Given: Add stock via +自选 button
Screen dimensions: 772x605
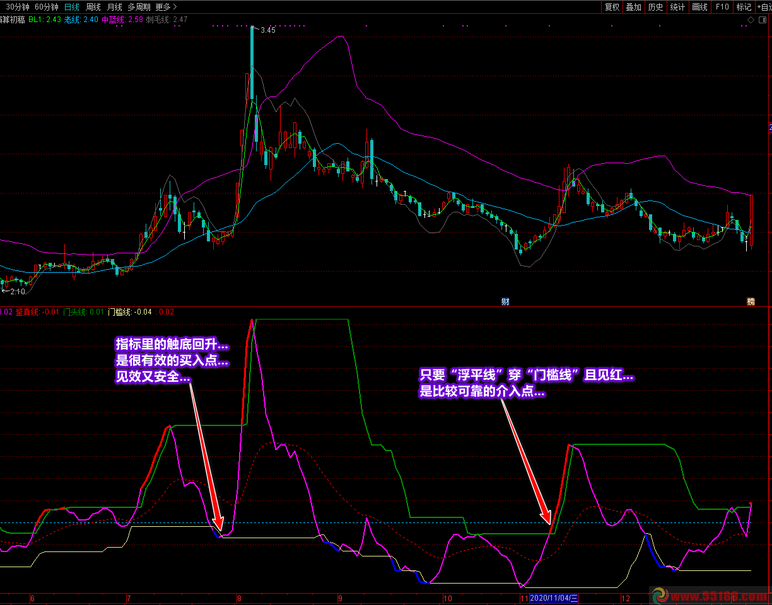Looking at the screenshot, I should pyautogui.click(x=763, y=7).
